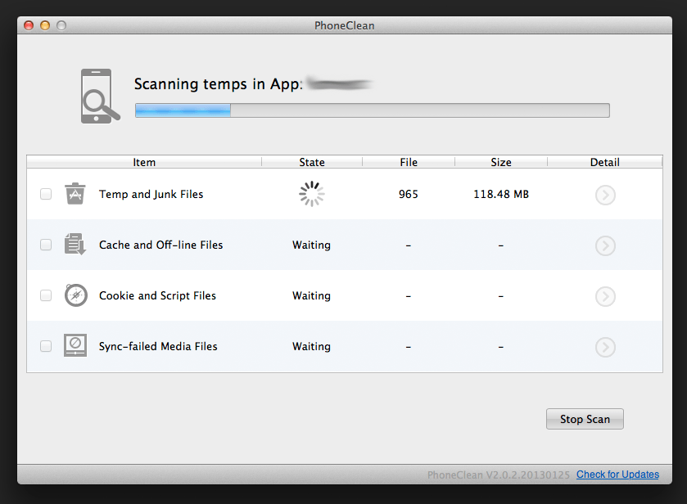Click Waiting state of Cookie and Script Files

tap(311, 295)
